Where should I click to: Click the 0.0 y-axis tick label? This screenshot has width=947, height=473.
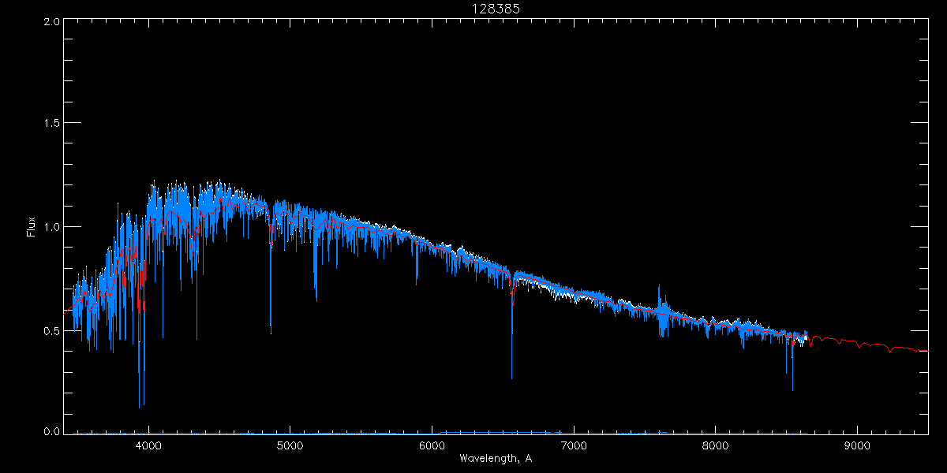pyautogui.click(x=51, y=432)
